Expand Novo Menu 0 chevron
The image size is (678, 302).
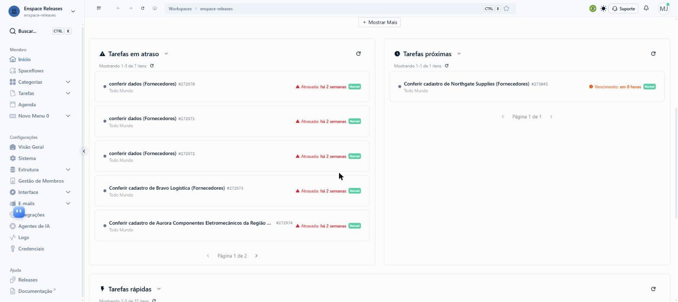pyautogui.click(x=68, y=116)
